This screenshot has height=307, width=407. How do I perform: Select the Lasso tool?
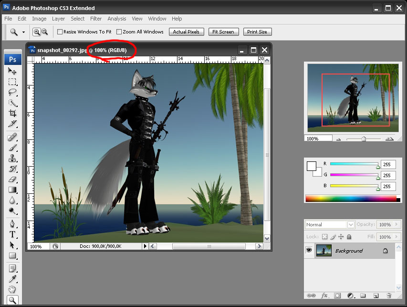[12, 92]
